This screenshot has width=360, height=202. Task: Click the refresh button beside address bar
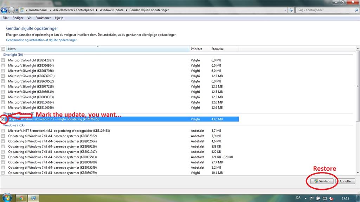[291, 10]
